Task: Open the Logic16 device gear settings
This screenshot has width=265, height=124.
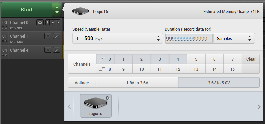Action: (108, 98)
